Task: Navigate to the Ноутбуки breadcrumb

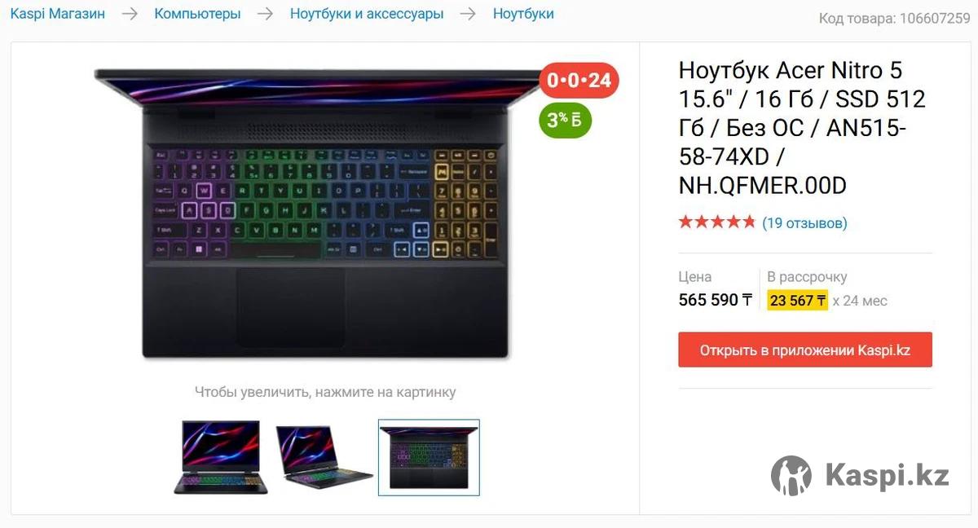Action: 523,14
